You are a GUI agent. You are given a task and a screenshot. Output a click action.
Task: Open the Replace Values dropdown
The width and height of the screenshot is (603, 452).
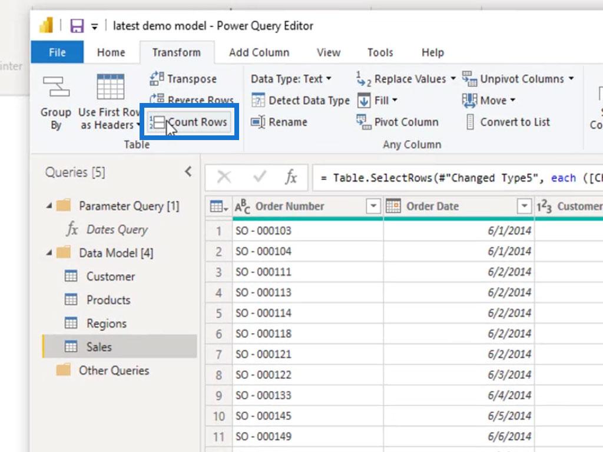453,79
